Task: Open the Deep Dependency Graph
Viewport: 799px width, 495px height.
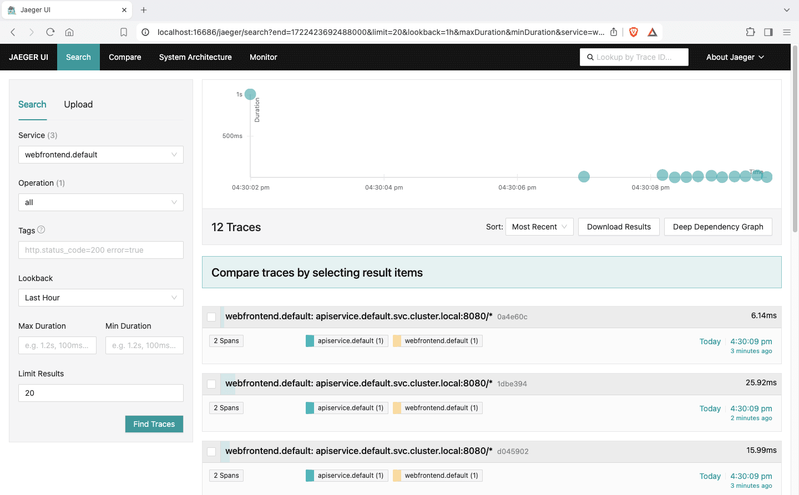Action: [718, 227]
